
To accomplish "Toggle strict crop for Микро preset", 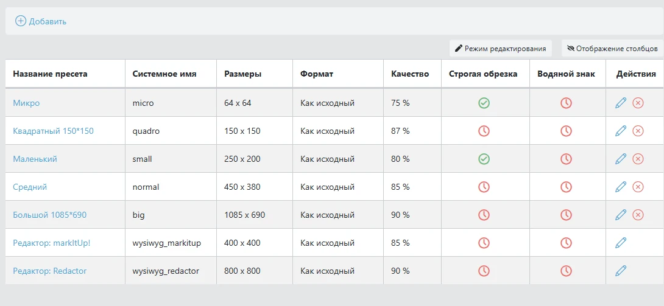I will (x=484, y=103).
